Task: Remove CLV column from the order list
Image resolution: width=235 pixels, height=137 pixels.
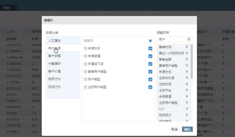Action: coord(187,109)
